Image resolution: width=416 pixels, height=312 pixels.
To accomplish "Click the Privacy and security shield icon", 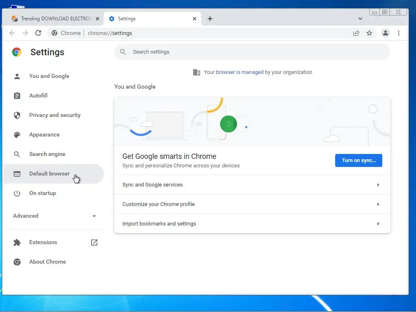I will [17, 115].
